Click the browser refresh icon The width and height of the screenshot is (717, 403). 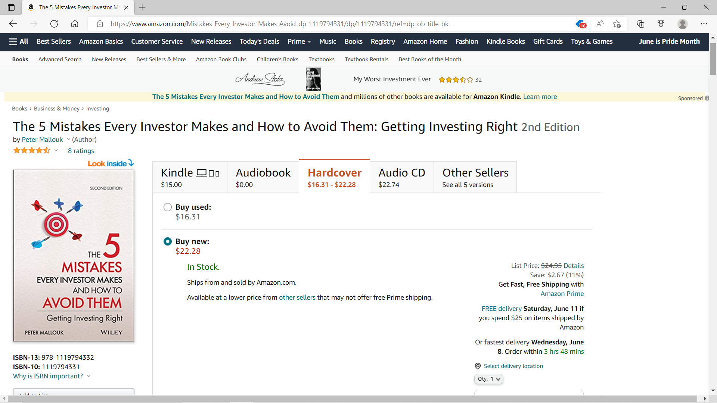pos(54,24)
